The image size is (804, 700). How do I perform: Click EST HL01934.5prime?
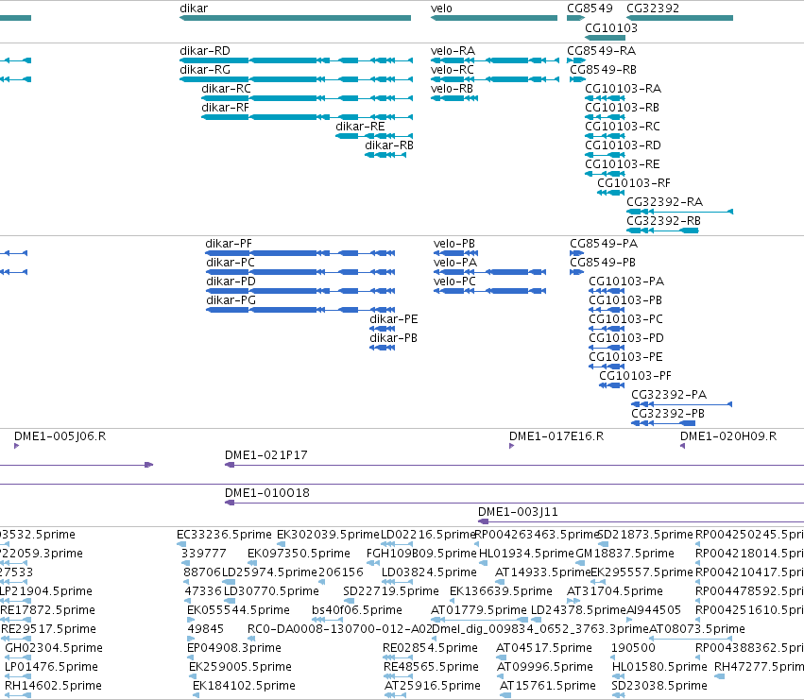526,554
